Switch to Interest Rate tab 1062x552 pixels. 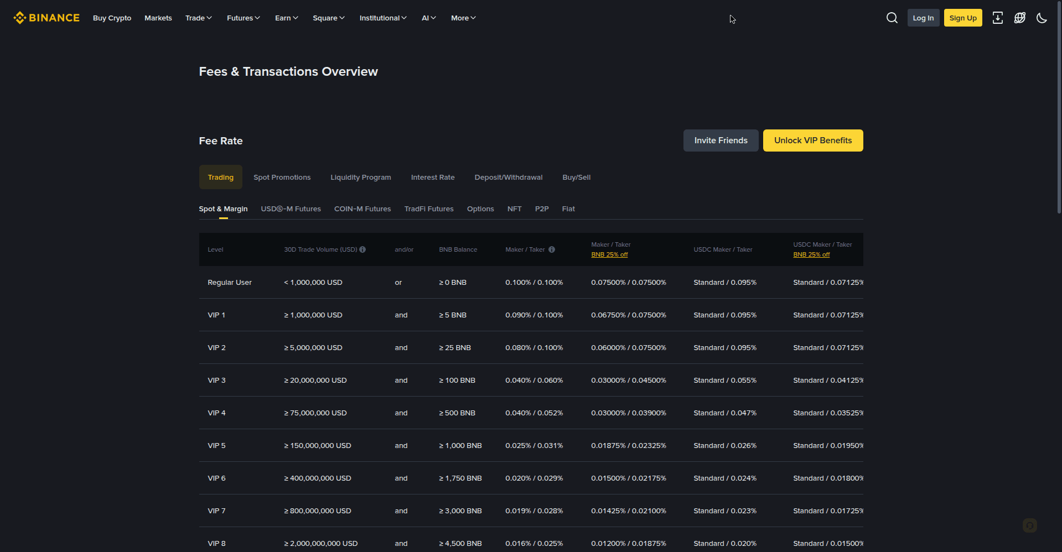(x=433, y=177)
